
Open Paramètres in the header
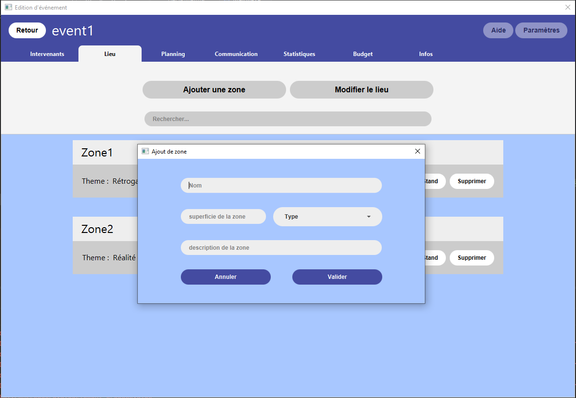click(542, 30)
